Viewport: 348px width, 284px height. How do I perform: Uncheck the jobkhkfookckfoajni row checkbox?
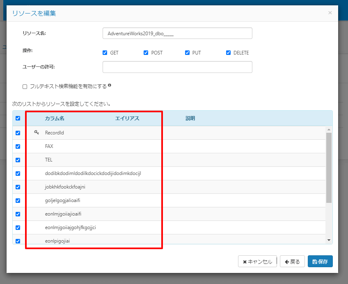[18, 187]
